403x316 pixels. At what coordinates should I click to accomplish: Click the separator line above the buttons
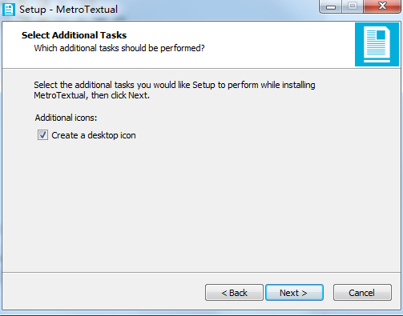(x=201, y=272)
